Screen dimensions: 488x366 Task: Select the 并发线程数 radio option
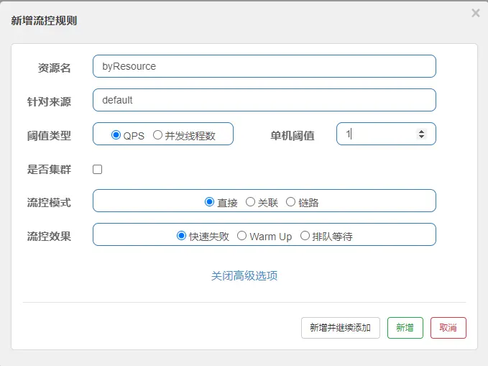click(158, 135)
